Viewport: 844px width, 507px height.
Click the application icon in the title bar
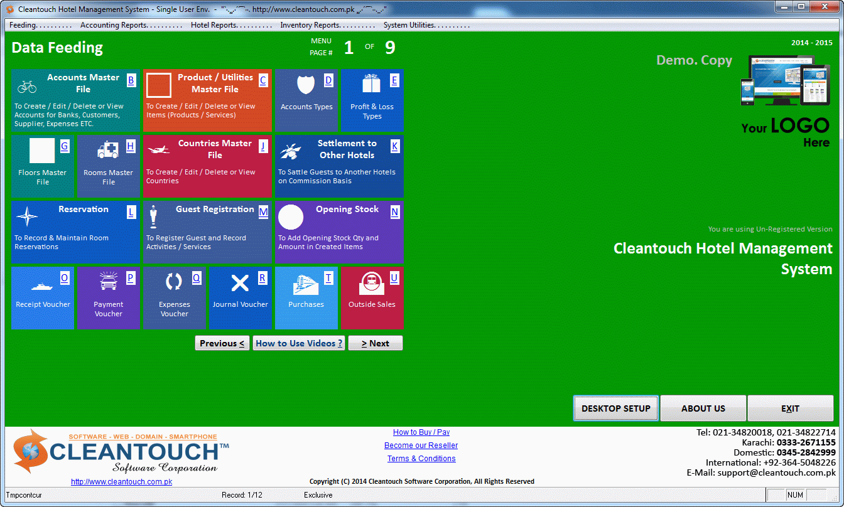(9, 9)
